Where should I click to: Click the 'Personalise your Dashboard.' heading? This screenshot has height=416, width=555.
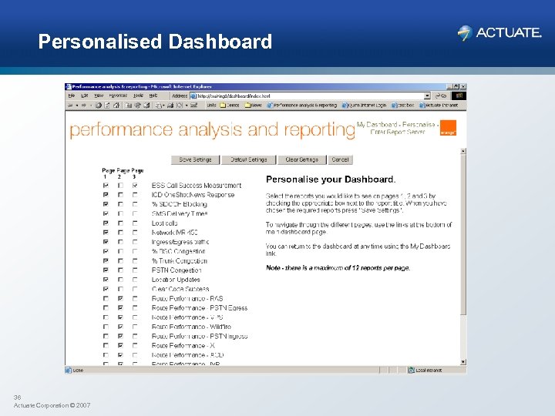[x=331, y=179]
